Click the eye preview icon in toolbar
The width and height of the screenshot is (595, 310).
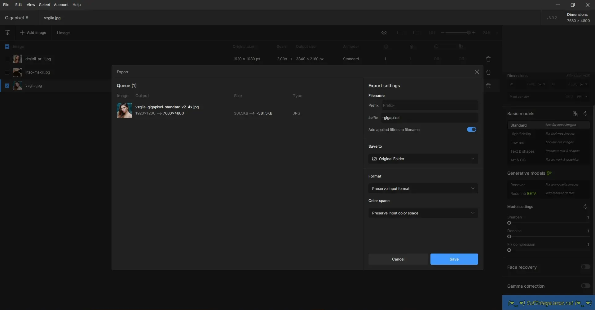[384, 33]
